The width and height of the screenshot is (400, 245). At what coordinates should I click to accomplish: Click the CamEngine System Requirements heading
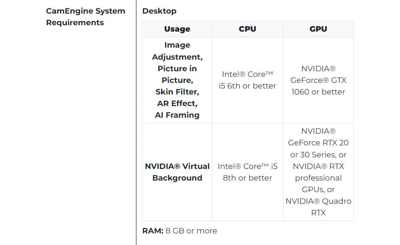coord(86,17)
